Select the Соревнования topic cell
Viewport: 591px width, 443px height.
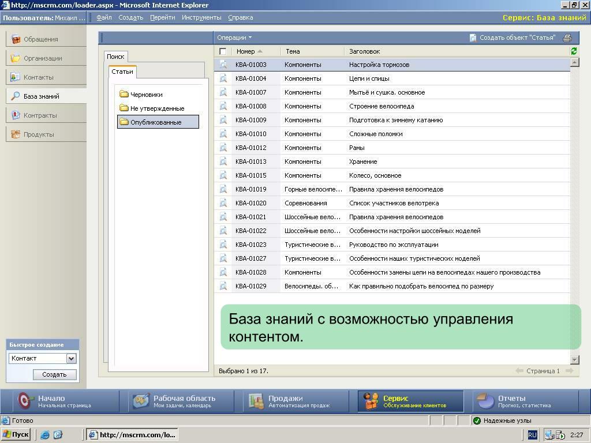click(x=306, y=203)
